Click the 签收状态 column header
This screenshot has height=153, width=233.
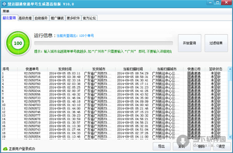click(x=216, y=69)
